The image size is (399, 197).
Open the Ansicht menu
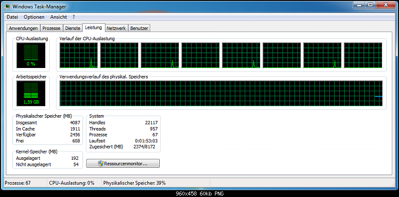59,17
